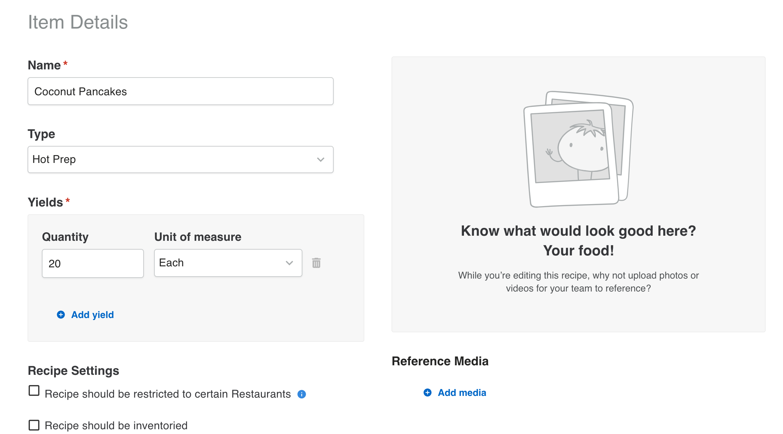Viewport: 783px width, 434px height.
Task: Open the Unit of measure dropdown
Action: coord(228,263)
